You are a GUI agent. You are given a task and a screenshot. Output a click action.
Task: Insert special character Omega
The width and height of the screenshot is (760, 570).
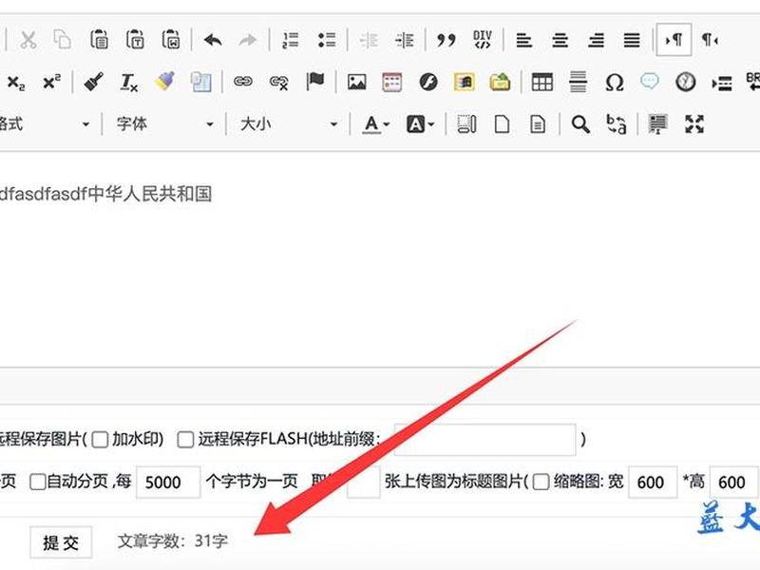(x=614, y=83)
